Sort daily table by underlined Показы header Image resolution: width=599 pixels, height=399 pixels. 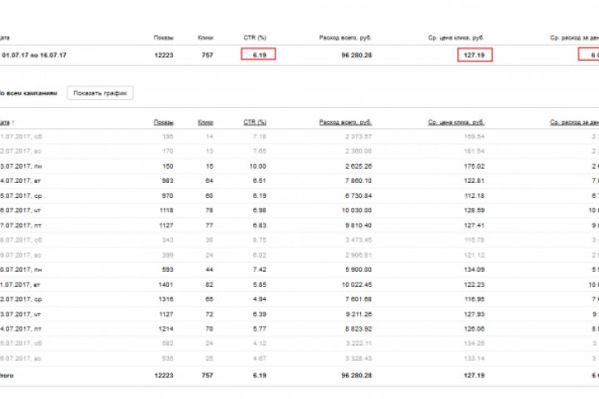(x=163, y=122)
